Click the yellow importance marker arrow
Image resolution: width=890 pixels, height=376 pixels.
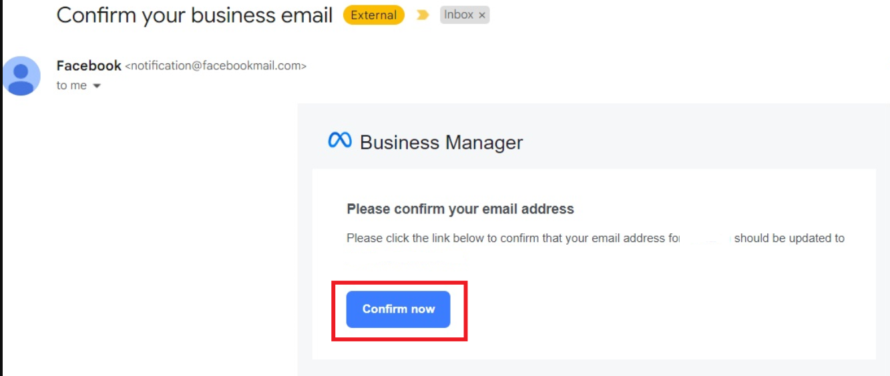pos(422,15)
